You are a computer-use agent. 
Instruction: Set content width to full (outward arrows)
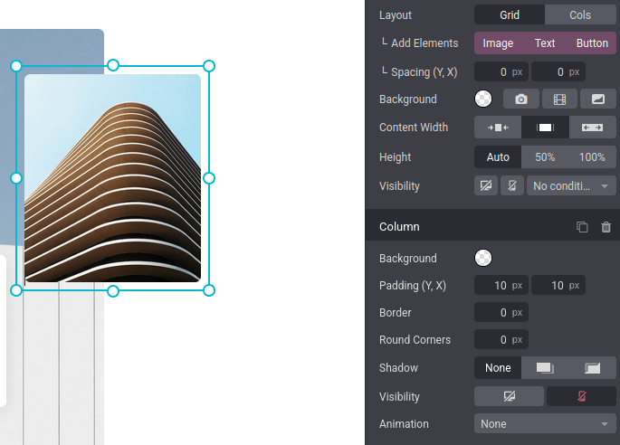(593, 128)
